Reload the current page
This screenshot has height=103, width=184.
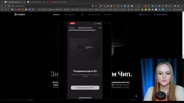(9, 6)
